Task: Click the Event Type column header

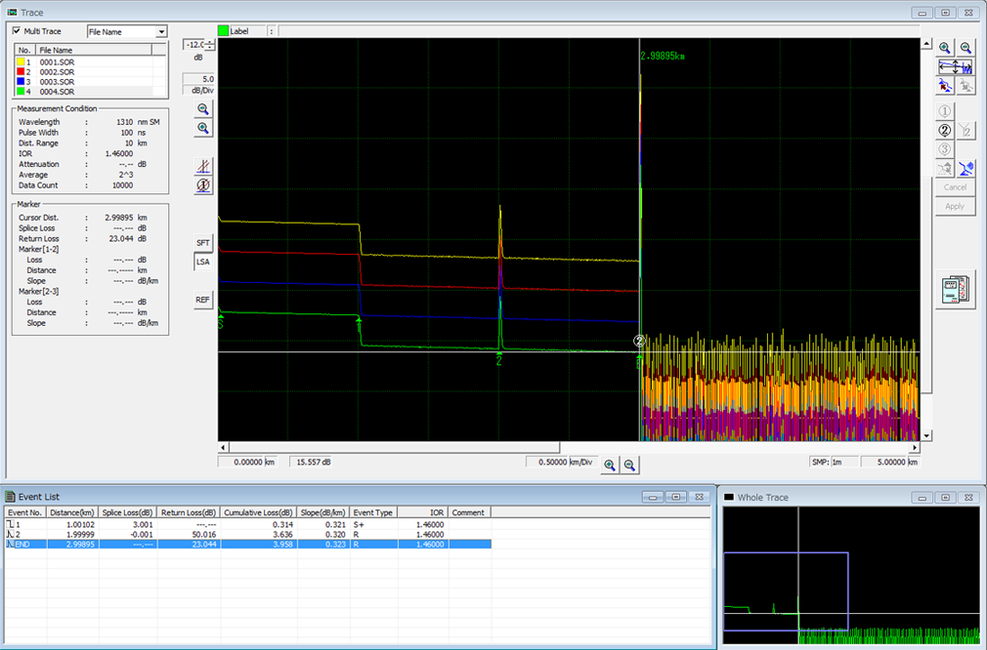Action: click(x=373, y=511)
